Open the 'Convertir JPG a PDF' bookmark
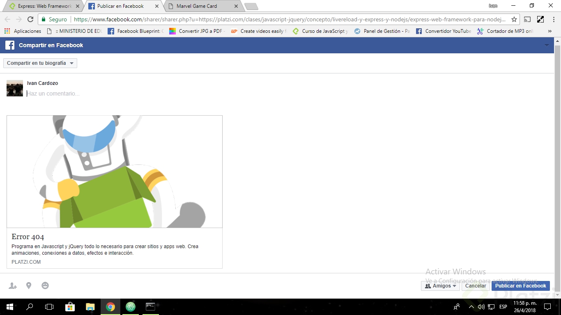This screenshot has width=561, height=315. (x=198, y=31)
